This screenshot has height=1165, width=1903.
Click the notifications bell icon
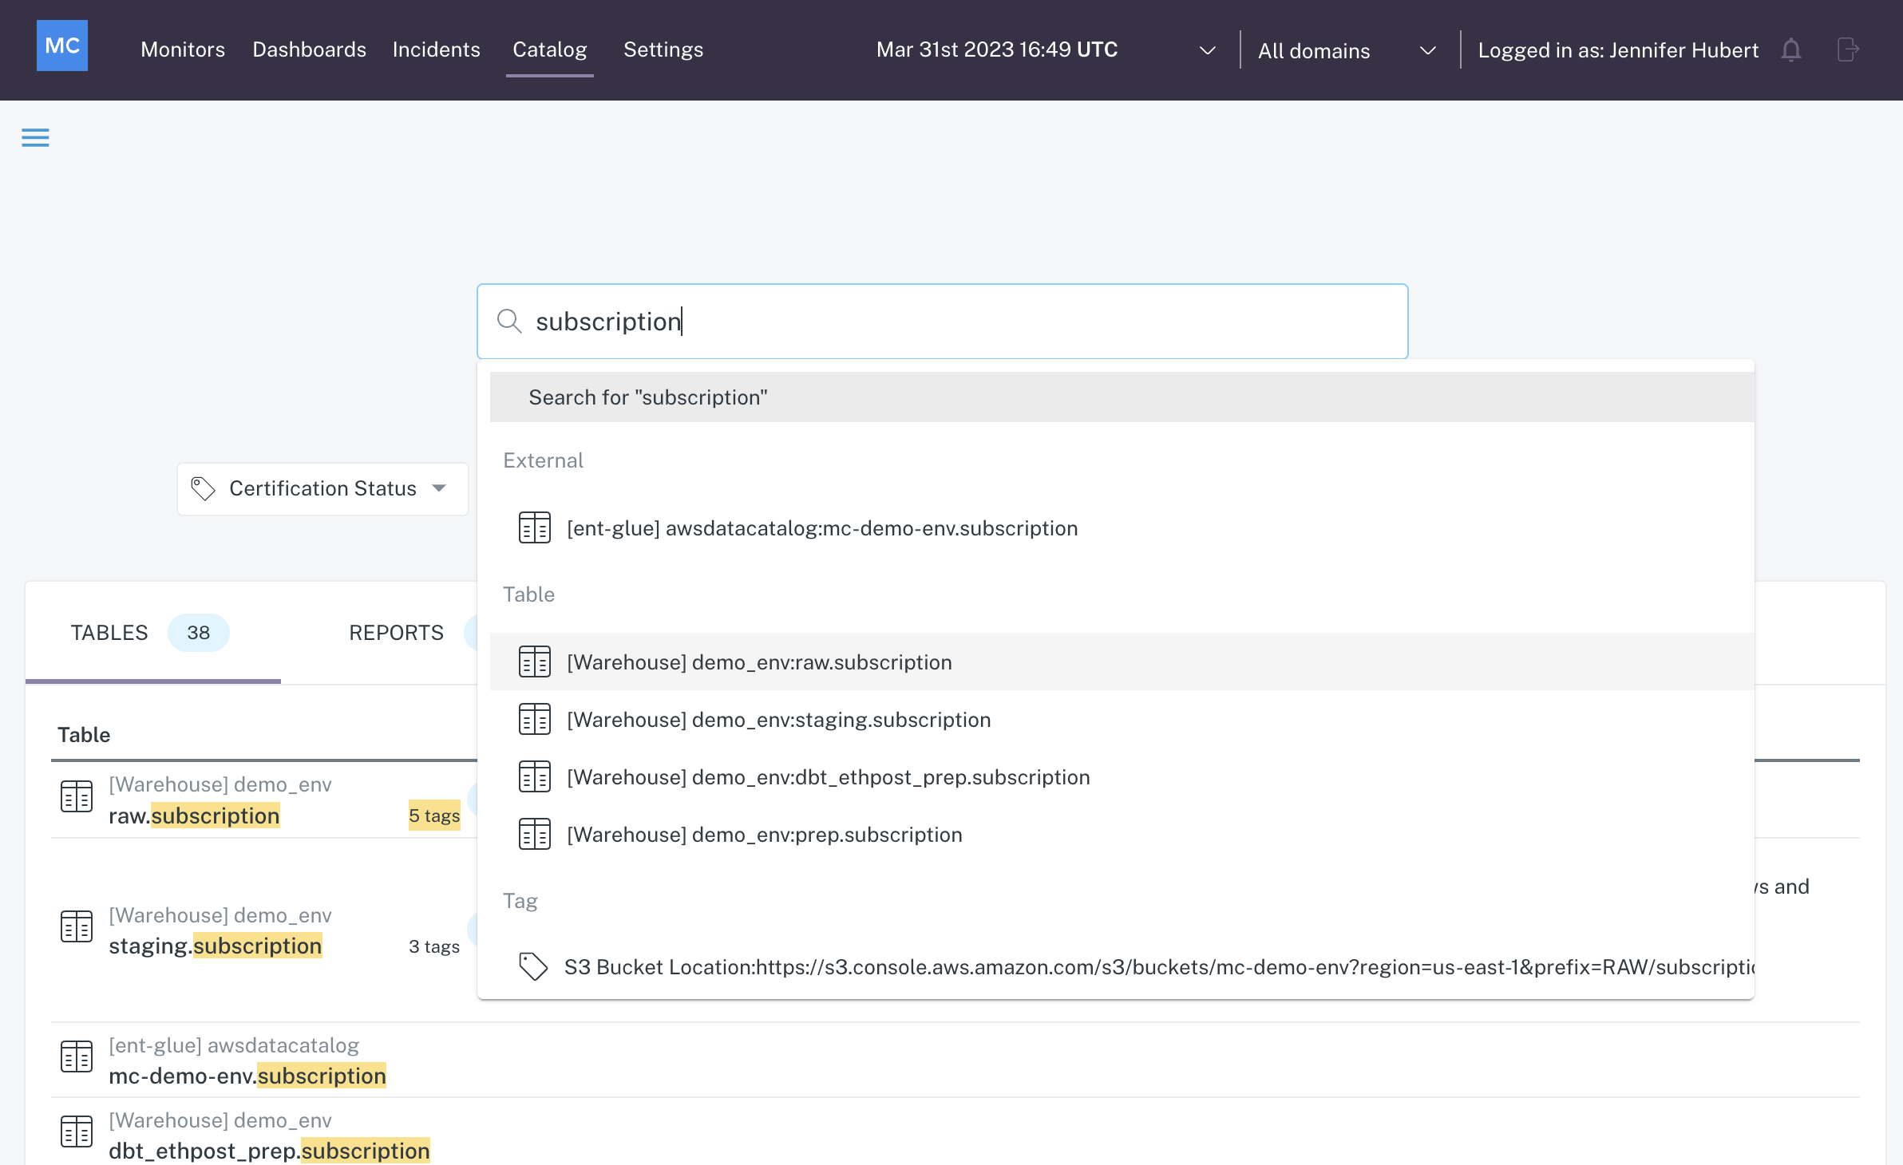[1790, 50]
